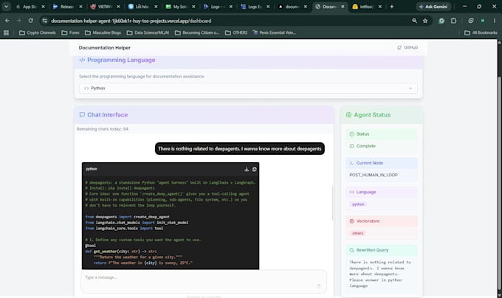Viewport: 502px width, 298px height.
Task: Click the user message about deepagents
Action: [240, 149]
